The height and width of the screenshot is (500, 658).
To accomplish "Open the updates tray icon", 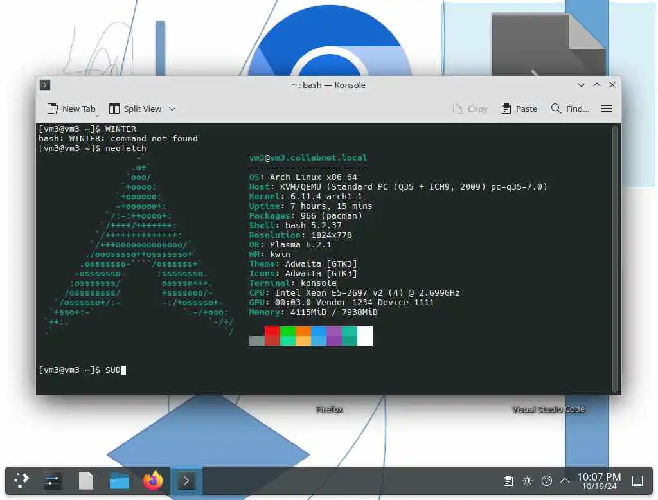I will point(546,481).
